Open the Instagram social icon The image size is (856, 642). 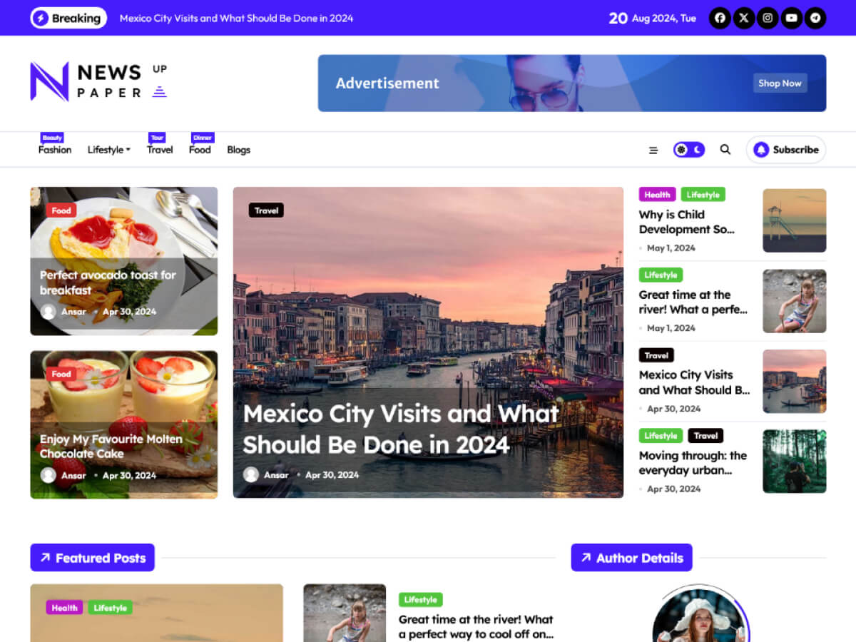pyautogui.click(x=768, y=18)
